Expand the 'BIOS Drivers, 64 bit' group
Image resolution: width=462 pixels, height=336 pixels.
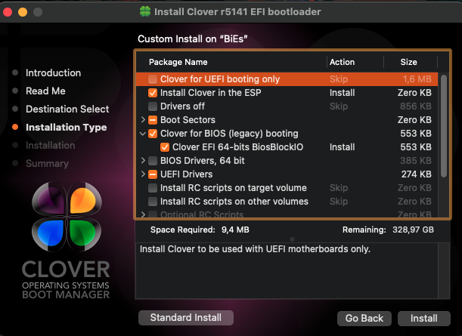[143, 161]
